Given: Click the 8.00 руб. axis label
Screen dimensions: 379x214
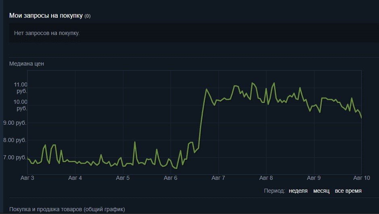Looking at the screenshot, I should point(15,140).
